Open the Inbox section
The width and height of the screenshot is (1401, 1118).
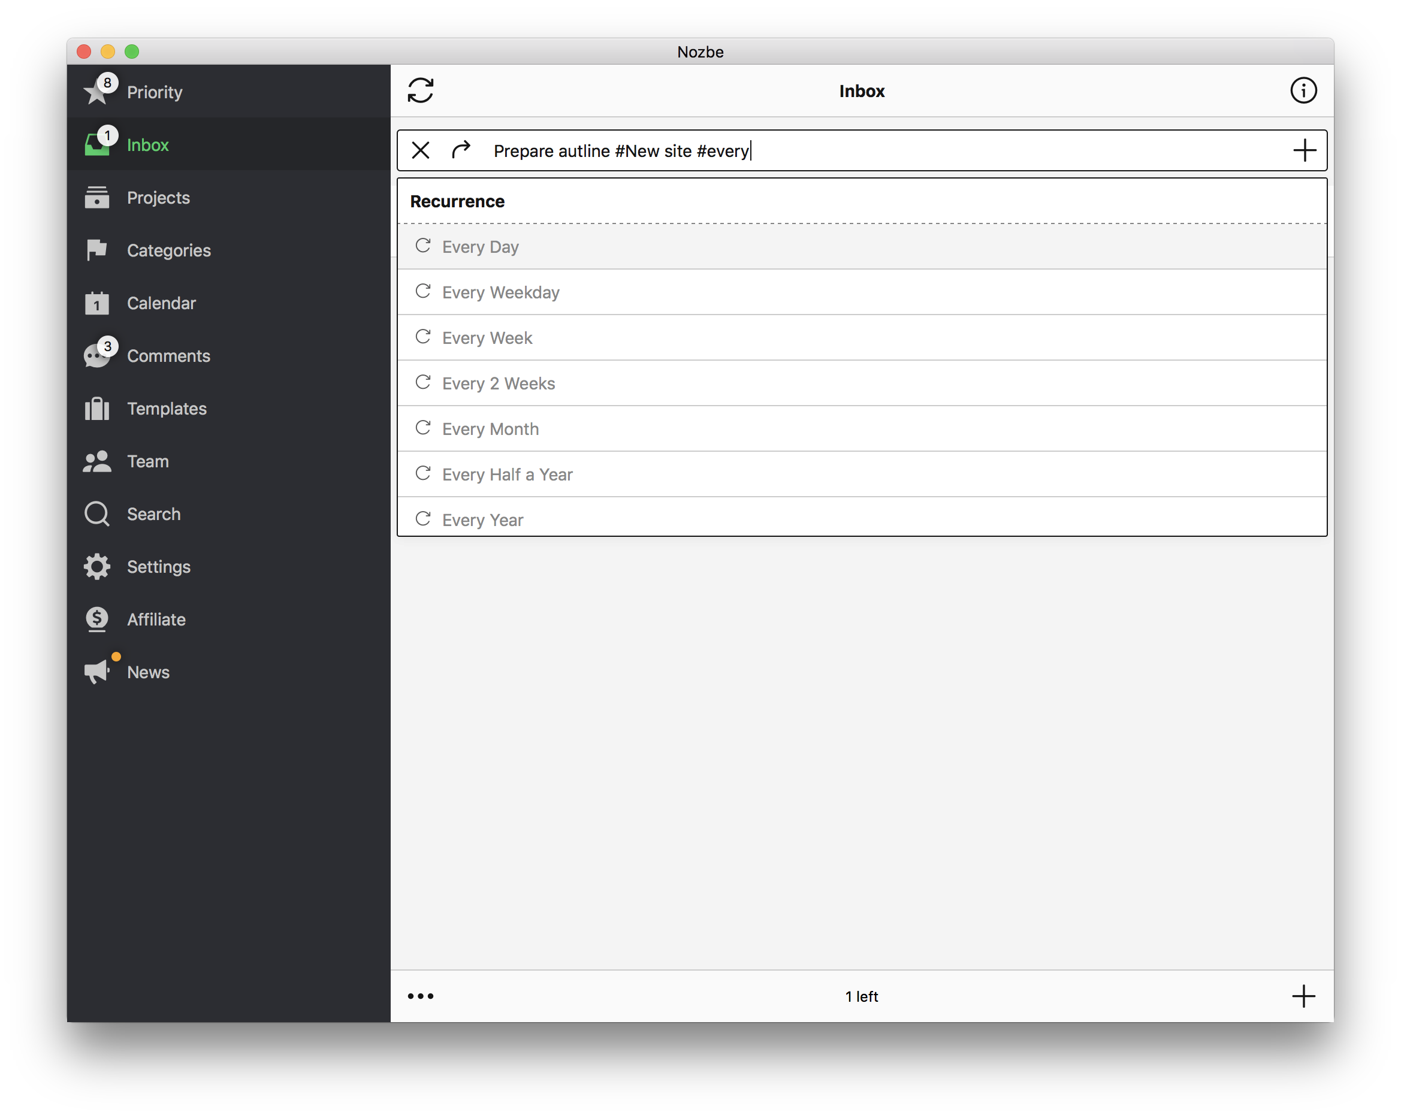[147, 144]
